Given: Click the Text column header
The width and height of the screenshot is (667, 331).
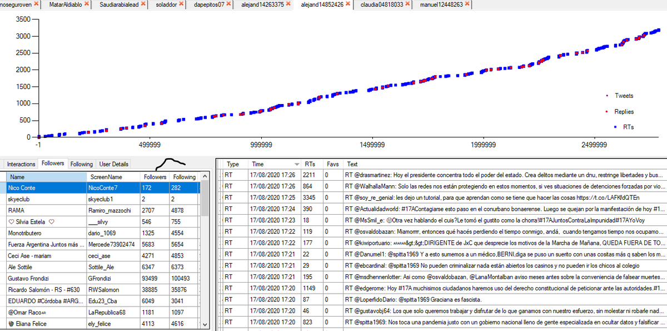Looking at the screenshot, I should pyautogui.click(x=352, y=165).
